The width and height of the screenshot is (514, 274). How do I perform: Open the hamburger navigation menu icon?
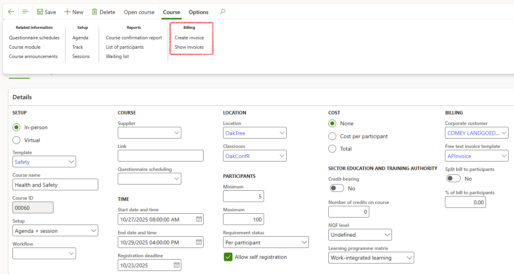click(x=25, y=12)
